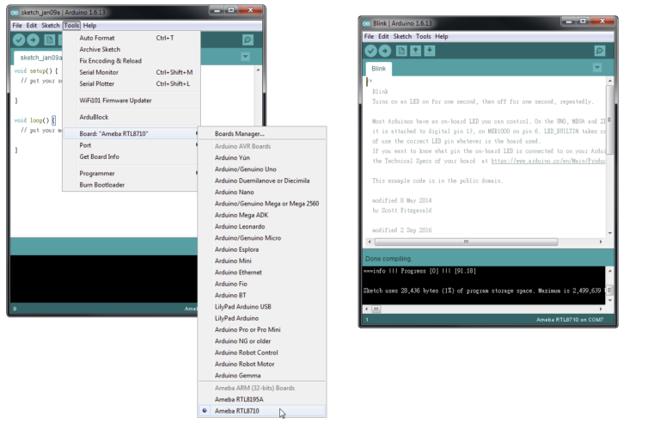Image resolution: width=660 pixels, height=423 pixels.
Task: Choose Auto Format from Tools menu
Action: tap(131, 38)
